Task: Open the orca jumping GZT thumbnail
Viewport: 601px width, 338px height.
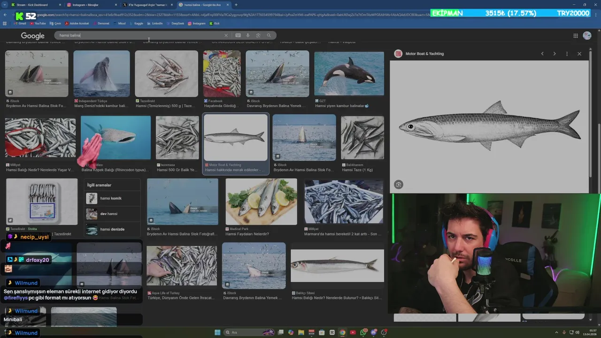Action: click(349, 73)
